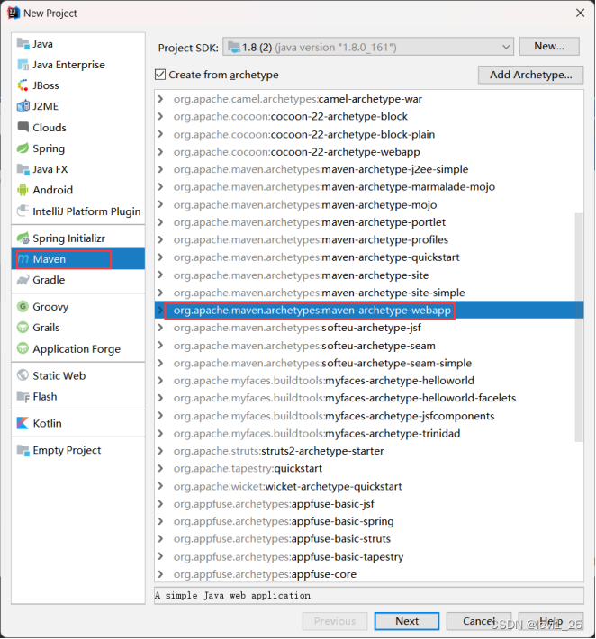Image resolution: width=596 pixels, height=639 pixels.
Task: Click the Application Forge icon
Action: pos(23,349)
